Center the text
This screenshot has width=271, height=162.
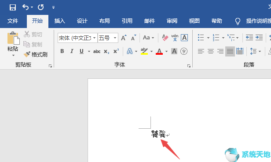point(211,51)
